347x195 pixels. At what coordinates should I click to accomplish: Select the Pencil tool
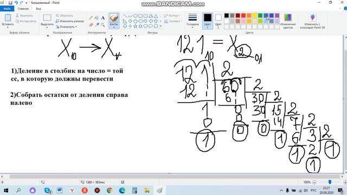(x=91, y=18)
